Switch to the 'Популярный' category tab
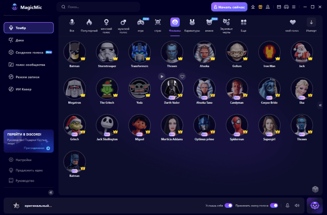This screenshot has height=215, width=327. pyautogui.click(x=89, y=25)
